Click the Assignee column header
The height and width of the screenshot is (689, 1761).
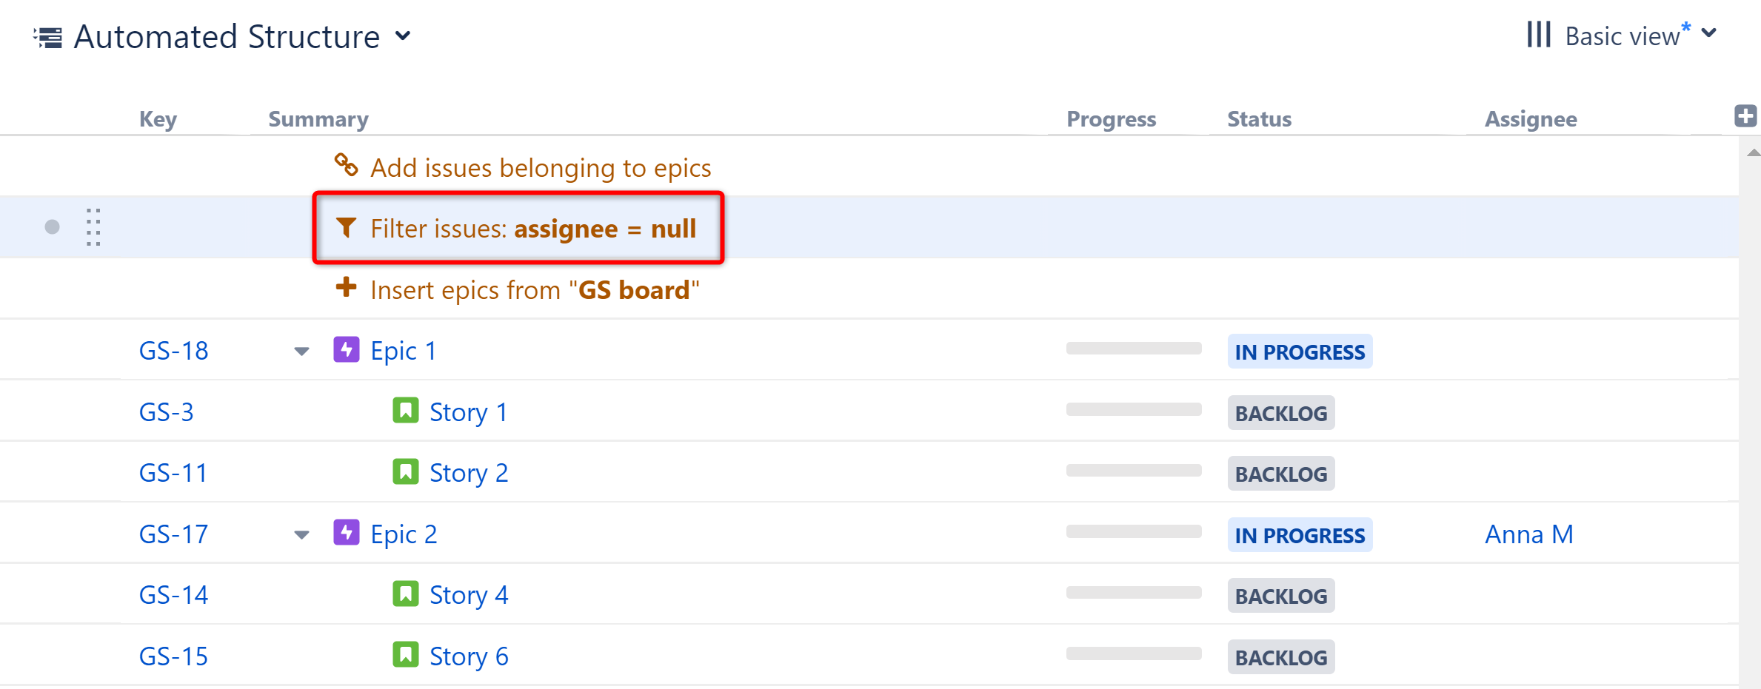[1530, 118]
